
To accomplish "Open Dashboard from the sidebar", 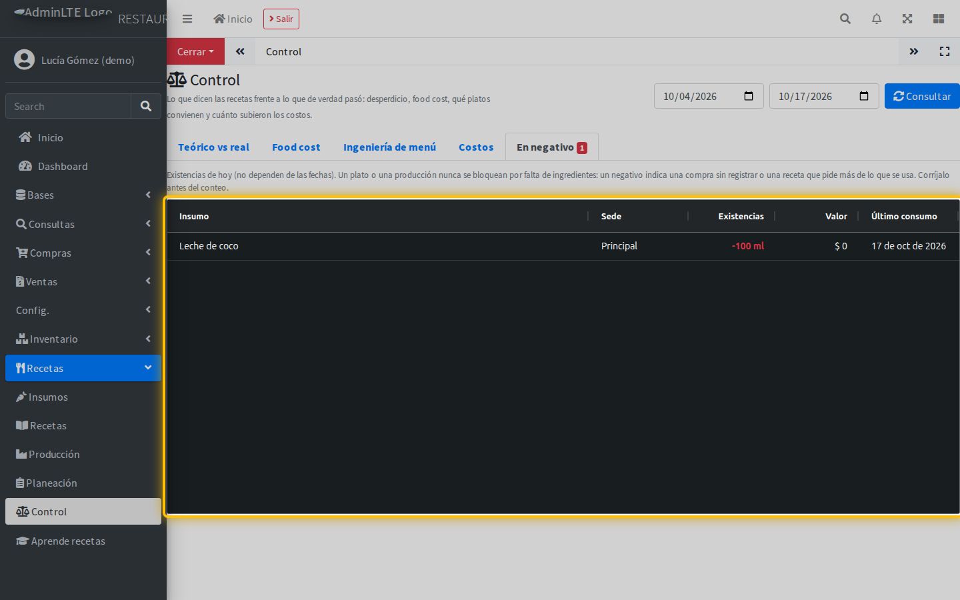I will [x=83, y=166].
